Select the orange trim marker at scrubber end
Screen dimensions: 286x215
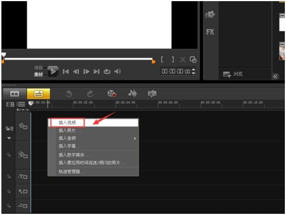154,61
